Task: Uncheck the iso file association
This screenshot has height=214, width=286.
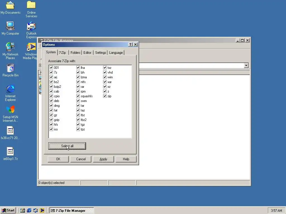Action: click(51, 129)
